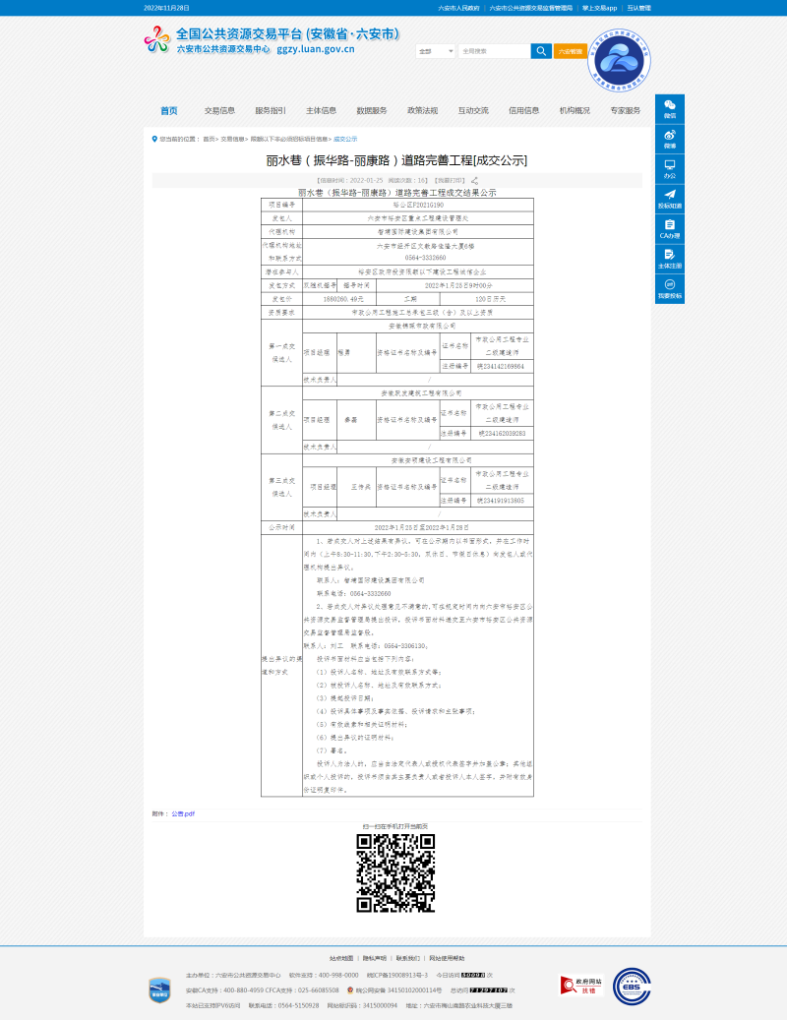Focus the 全局搜索 search input field
The image size is (787, 1020).
pyautogui.click(x=494, y=51)
